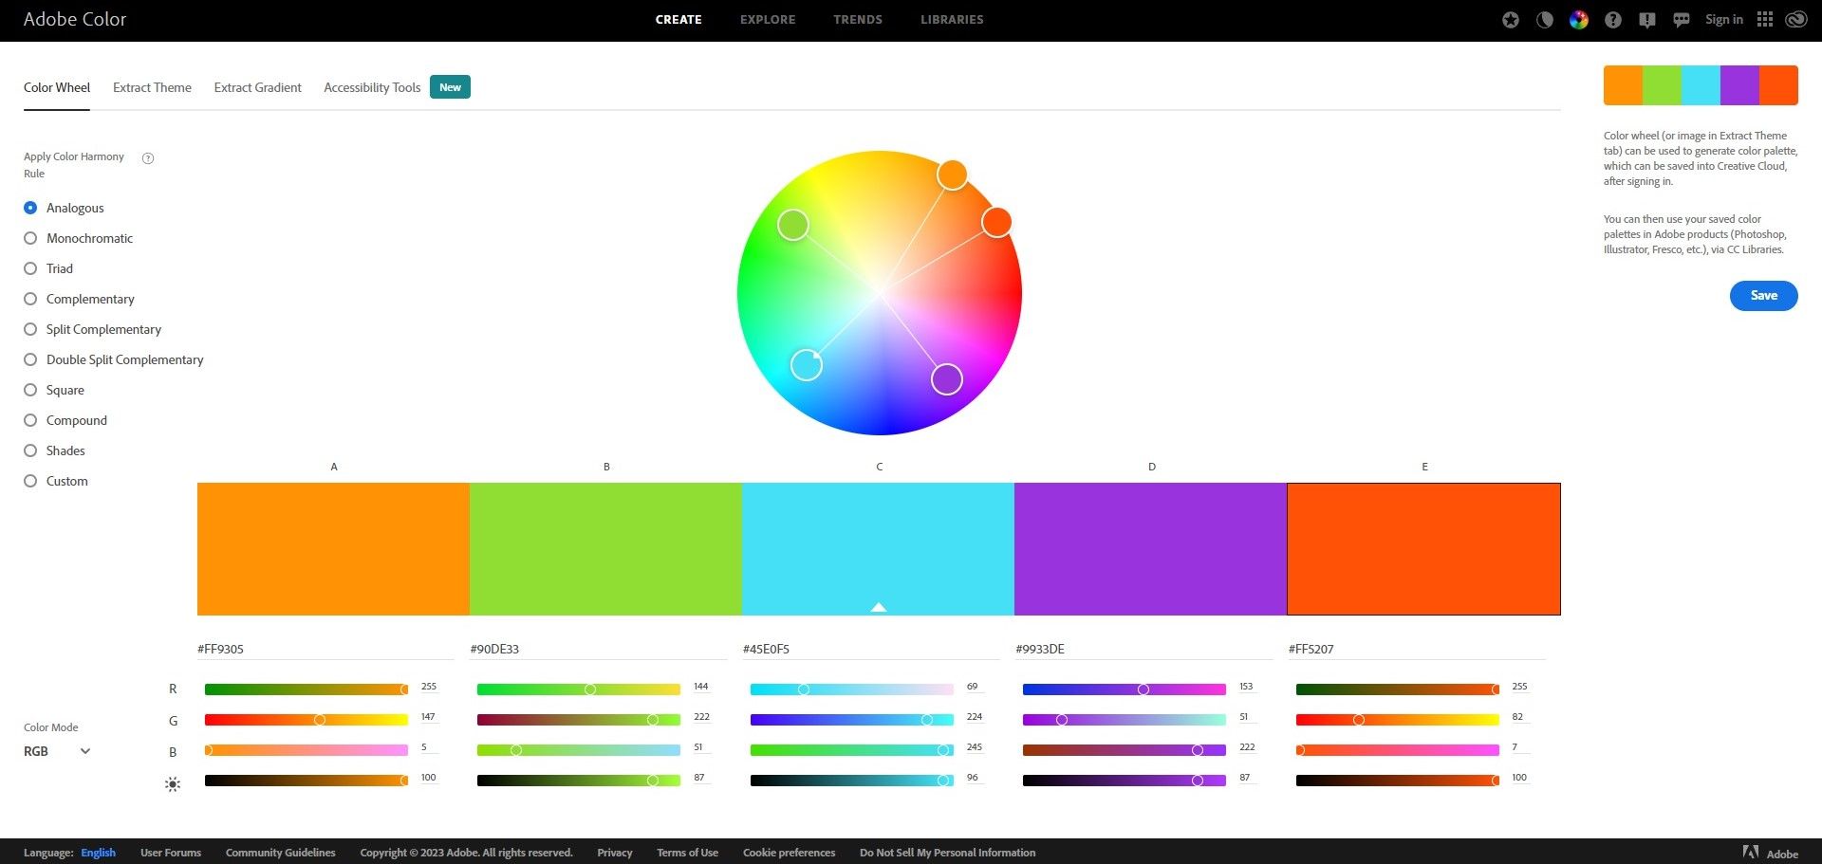The height and width of the screenshot is (864, 1822).
Task: Click the green swatch labeled B
Action: click(605, 549)
